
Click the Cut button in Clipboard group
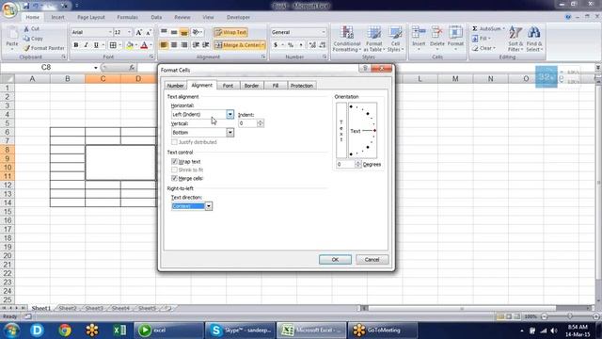pos(31,29)
